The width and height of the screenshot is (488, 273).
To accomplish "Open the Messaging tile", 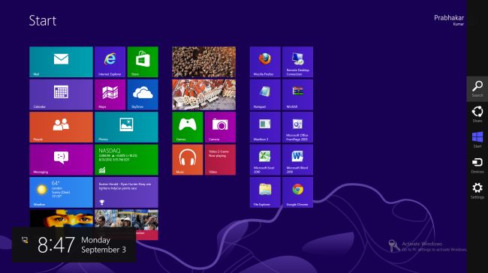I will 61,160.
